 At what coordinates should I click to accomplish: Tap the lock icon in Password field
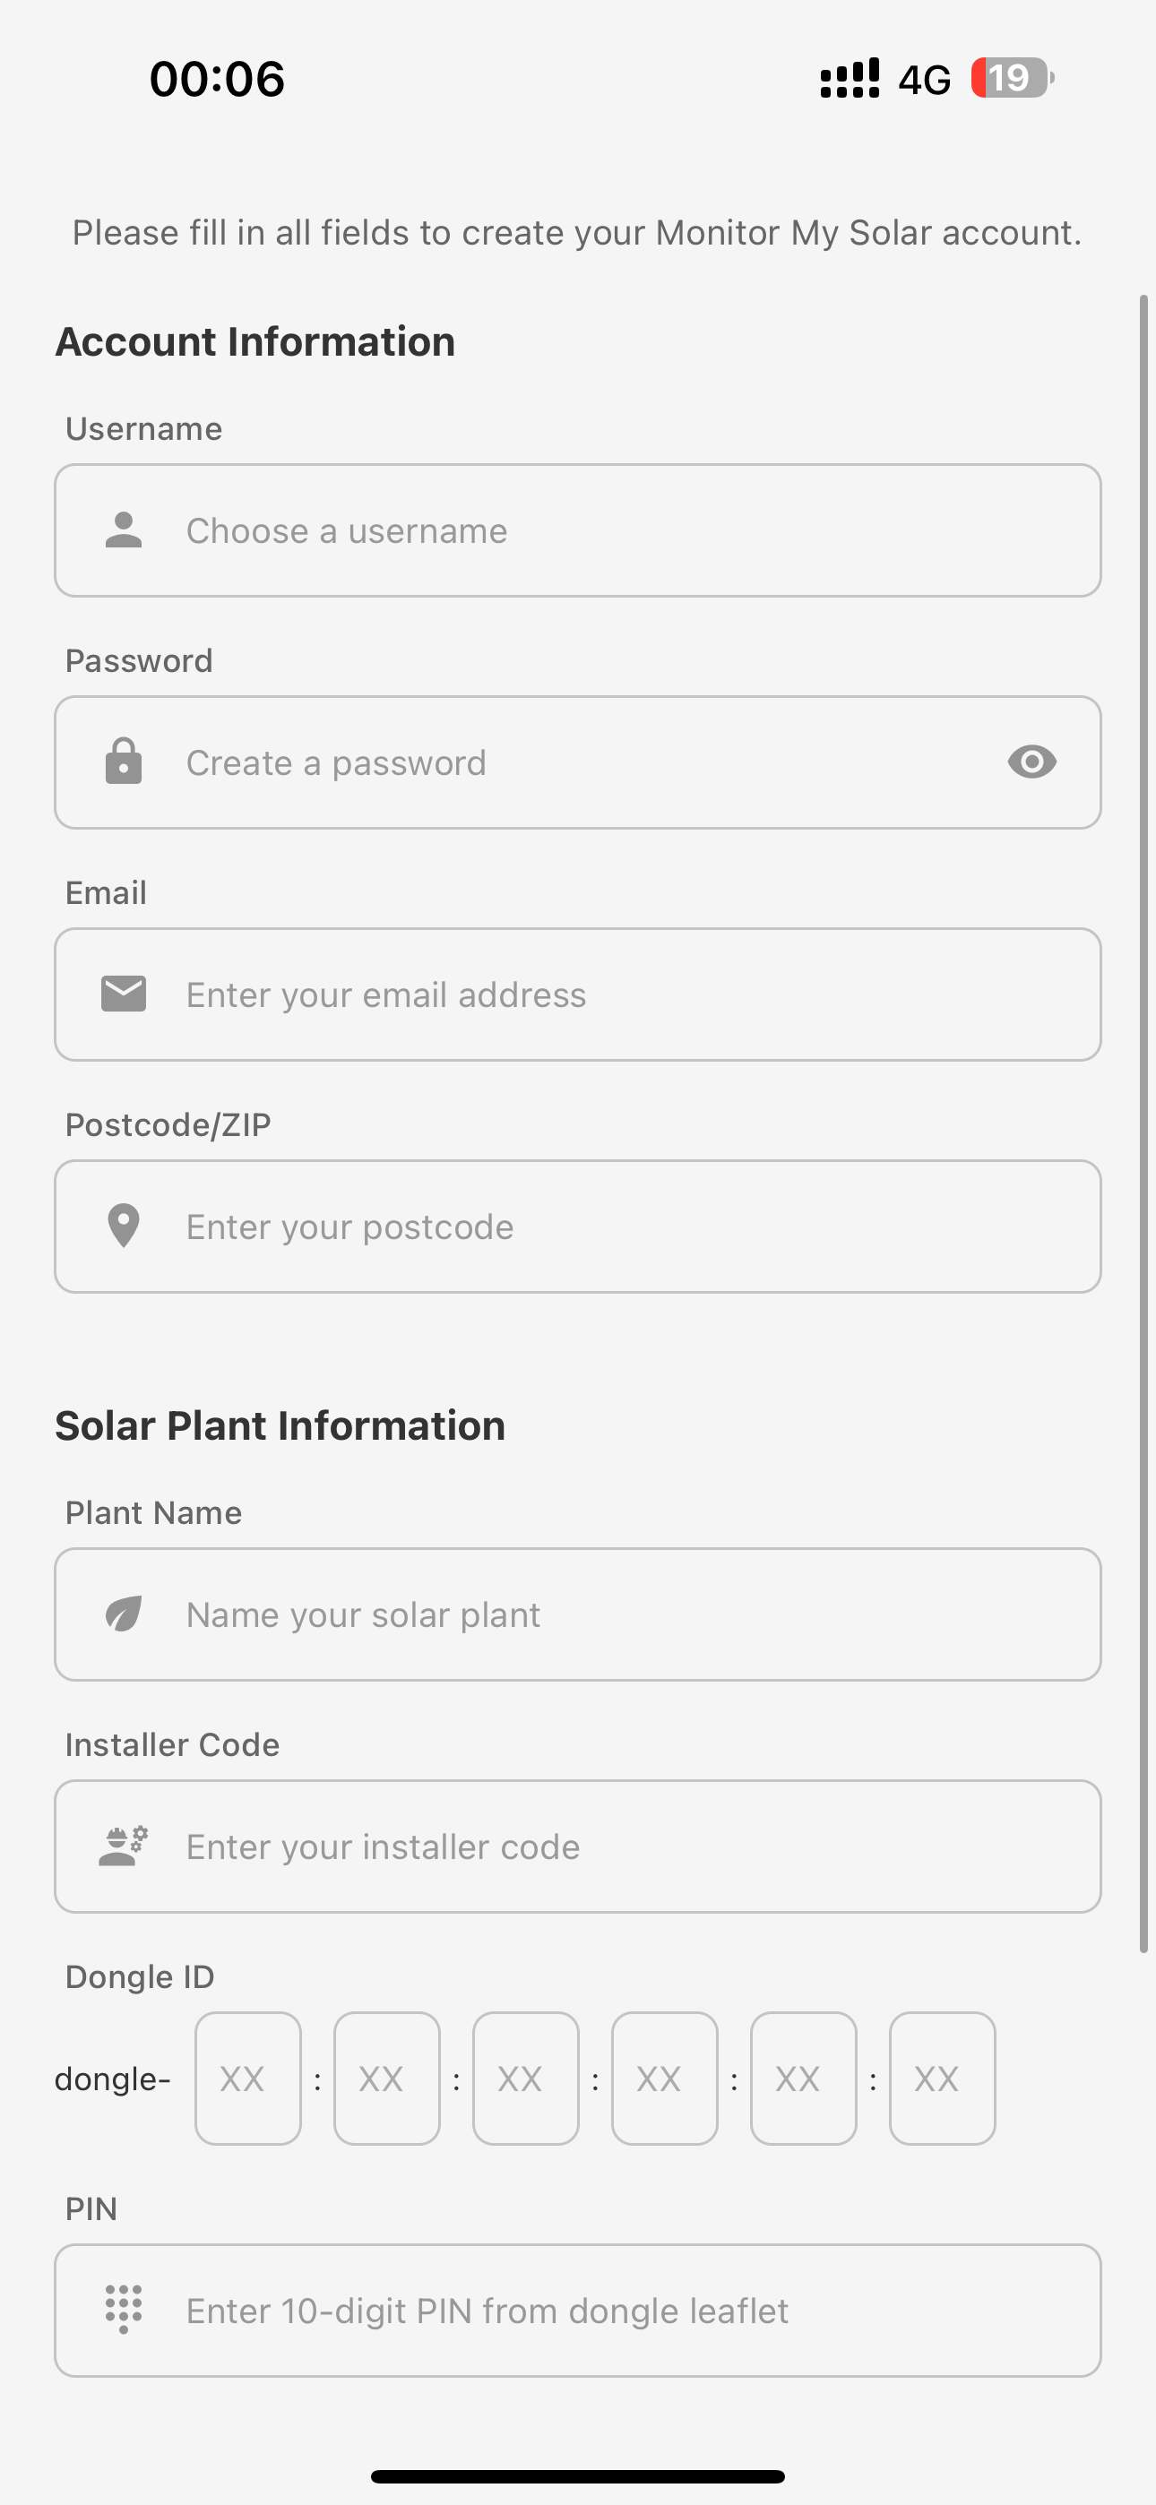click(x=124, y=762)
